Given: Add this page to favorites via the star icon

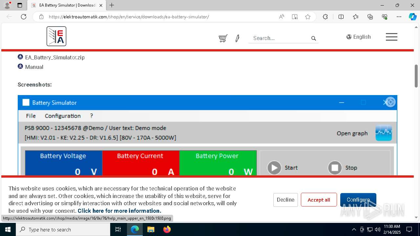Looking at the screenshot, I should pos(307,17).
